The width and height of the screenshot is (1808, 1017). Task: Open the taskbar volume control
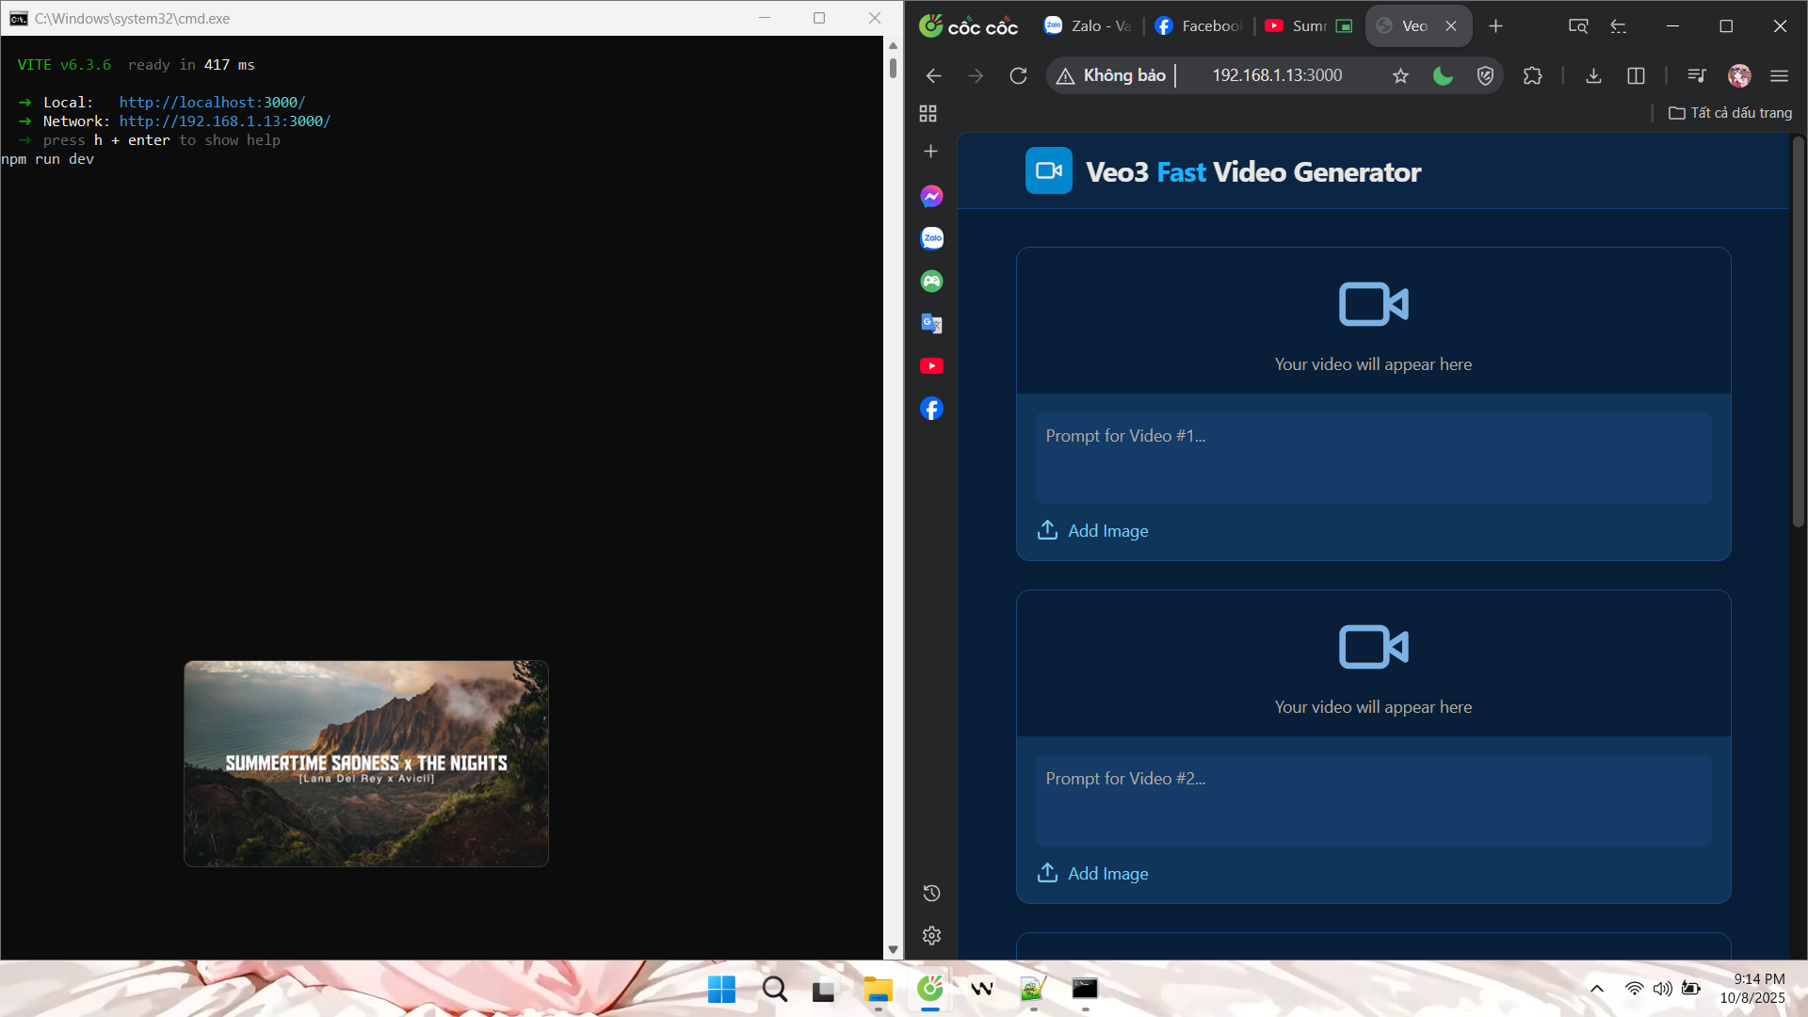click(x=1663, y=989)
